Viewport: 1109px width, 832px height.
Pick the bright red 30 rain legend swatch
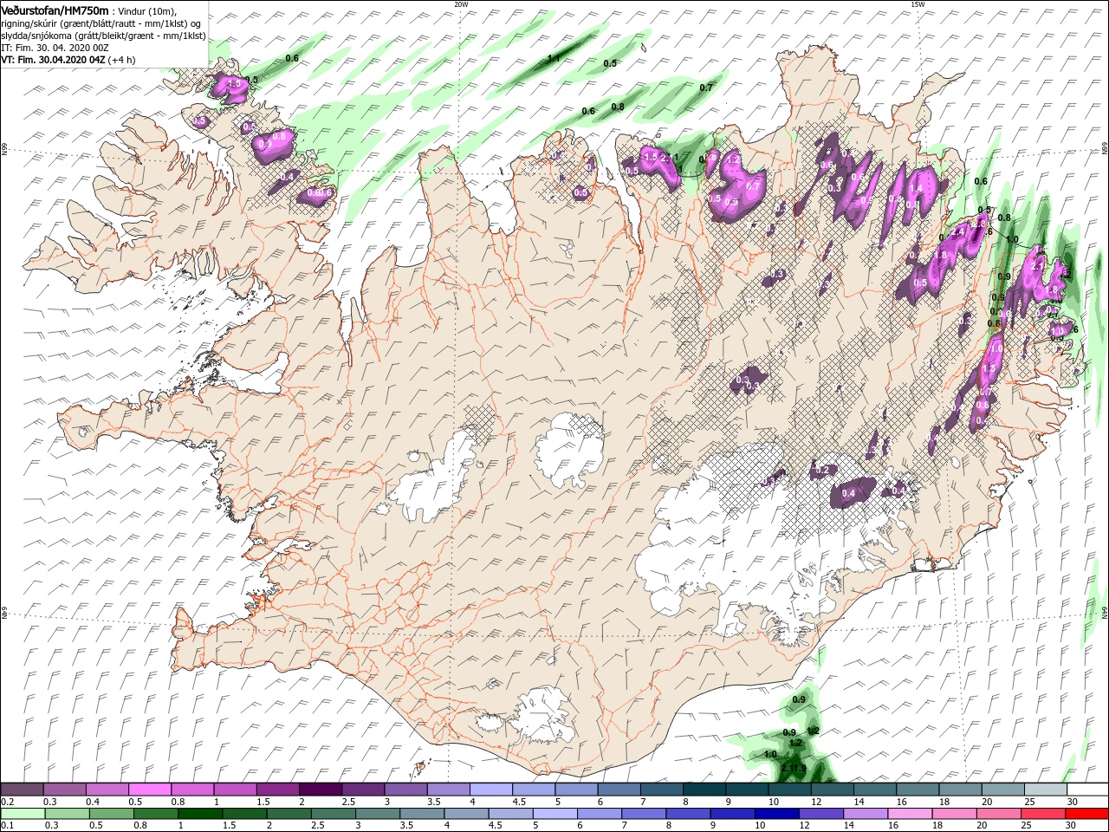[x=1086, y=814]
